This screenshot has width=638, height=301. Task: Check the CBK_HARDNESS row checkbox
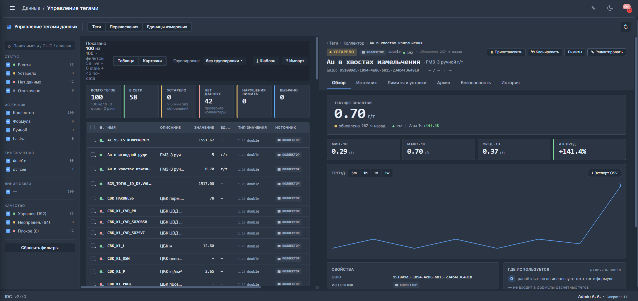tap(93, 198)
